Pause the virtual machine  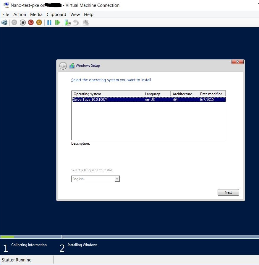tap(49, 23)
